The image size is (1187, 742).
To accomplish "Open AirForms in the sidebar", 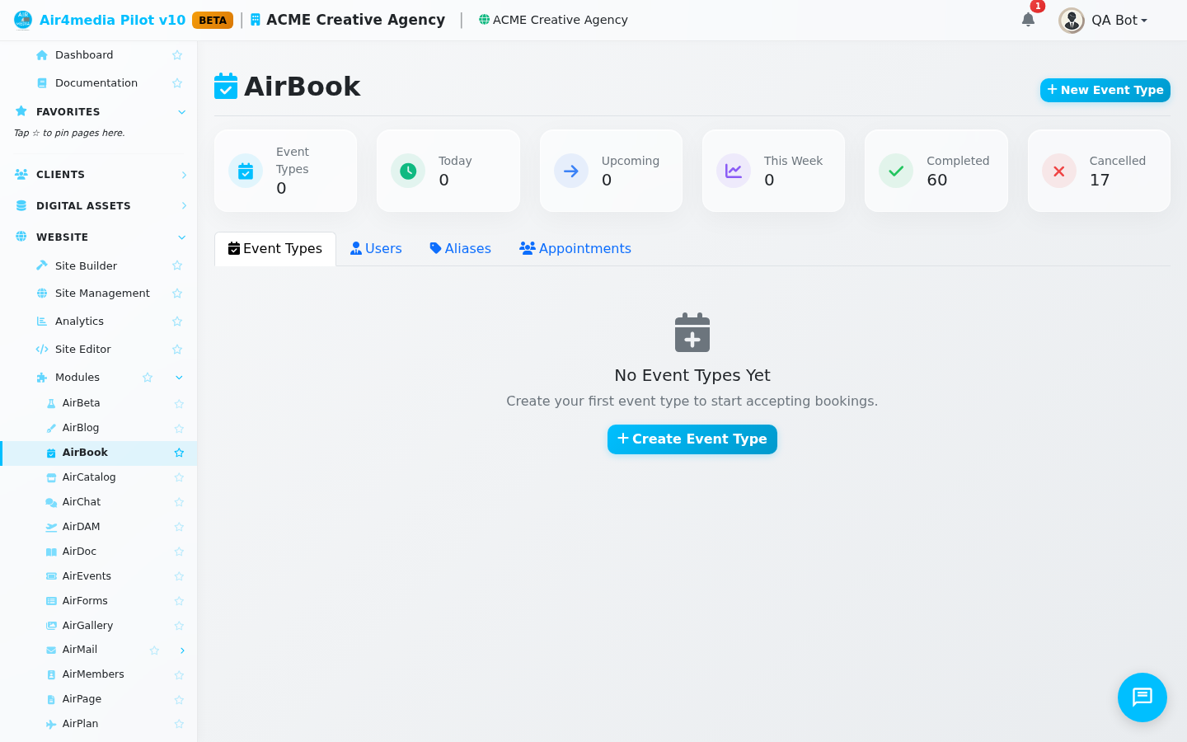I will coord(85,601).
